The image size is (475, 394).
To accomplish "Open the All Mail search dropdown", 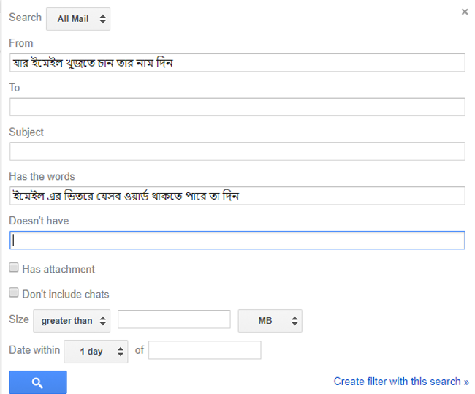I will pos(77,18).
